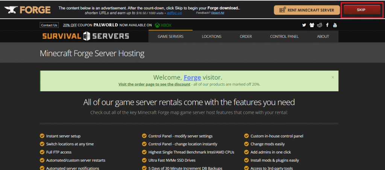Go to the Order menu item

click(x=246, y=36)
